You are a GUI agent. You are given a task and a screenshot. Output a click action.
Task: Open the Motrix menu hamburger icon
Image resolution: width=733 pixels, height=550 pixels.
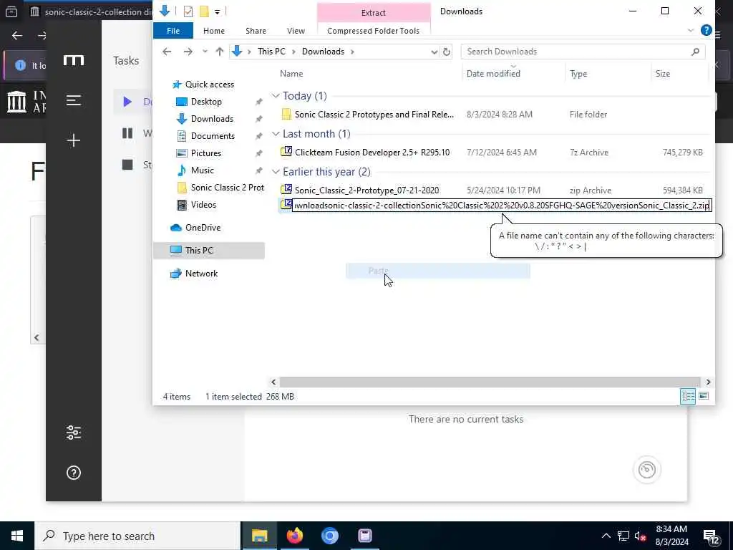(x=74, y=100)
